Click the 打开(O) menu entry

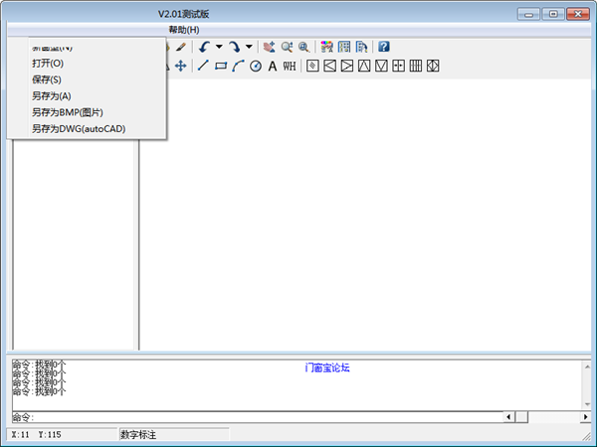pyautogui.click(x=47, y=63)
